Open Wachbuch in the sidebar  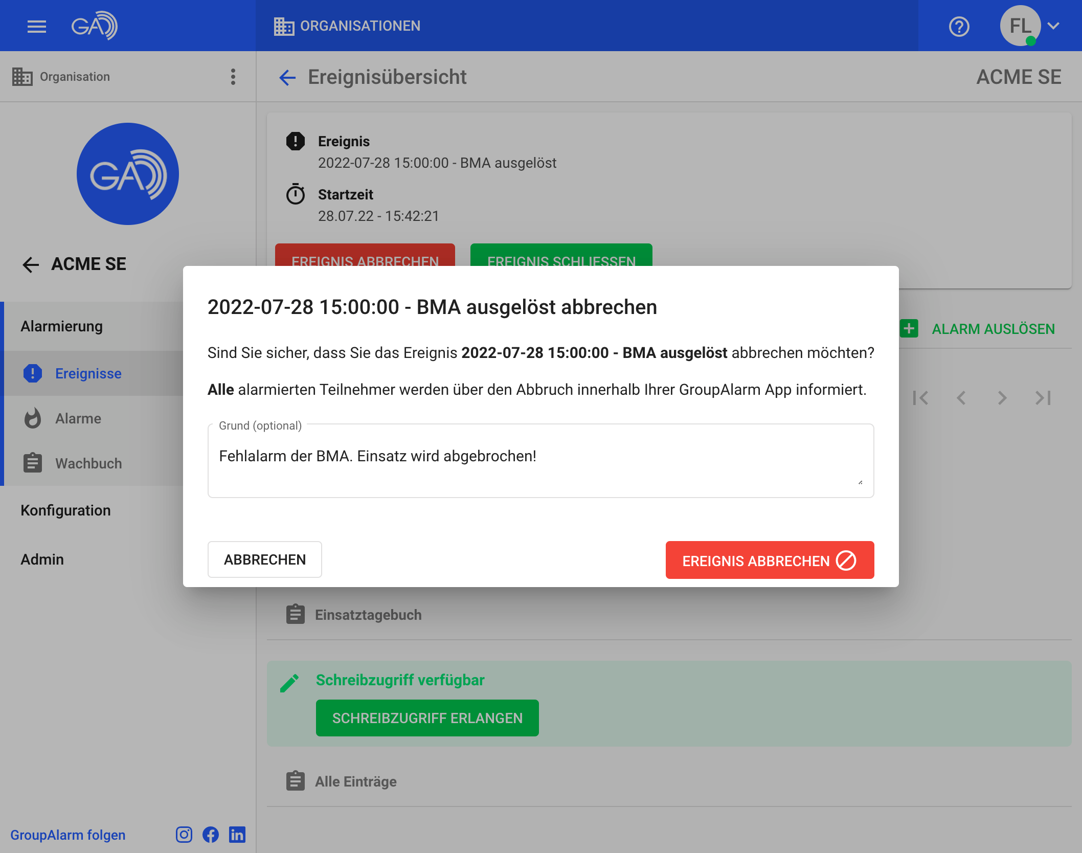88,463
